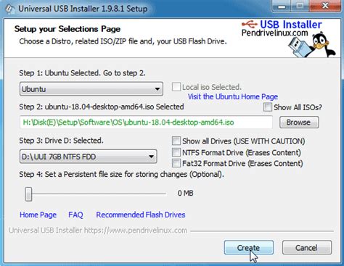Screen dimensions: 344x266
Task: Click the USB Installer penguin logo
Action: (x=312, y=46)
